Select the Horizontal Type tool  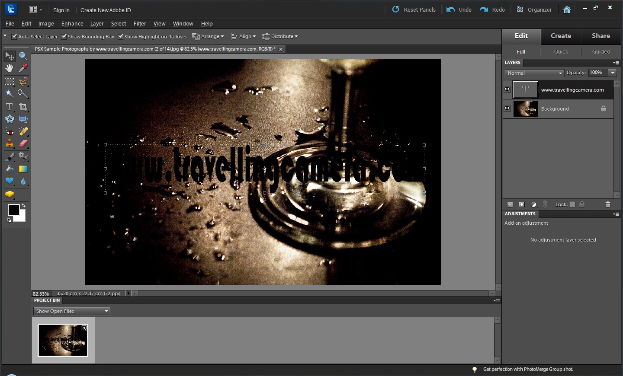[x=10, y=107]
